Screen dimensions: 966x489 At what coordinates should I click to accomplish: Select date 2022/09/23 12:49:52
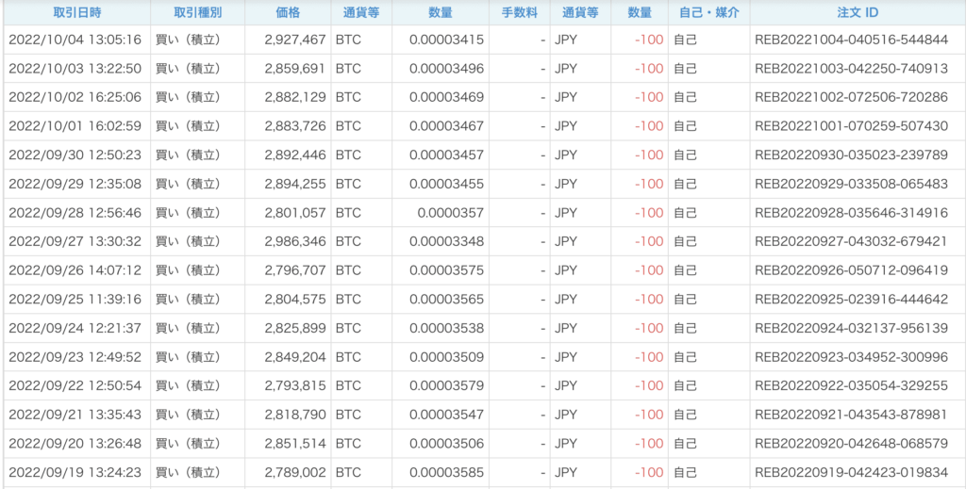point(75,357)
